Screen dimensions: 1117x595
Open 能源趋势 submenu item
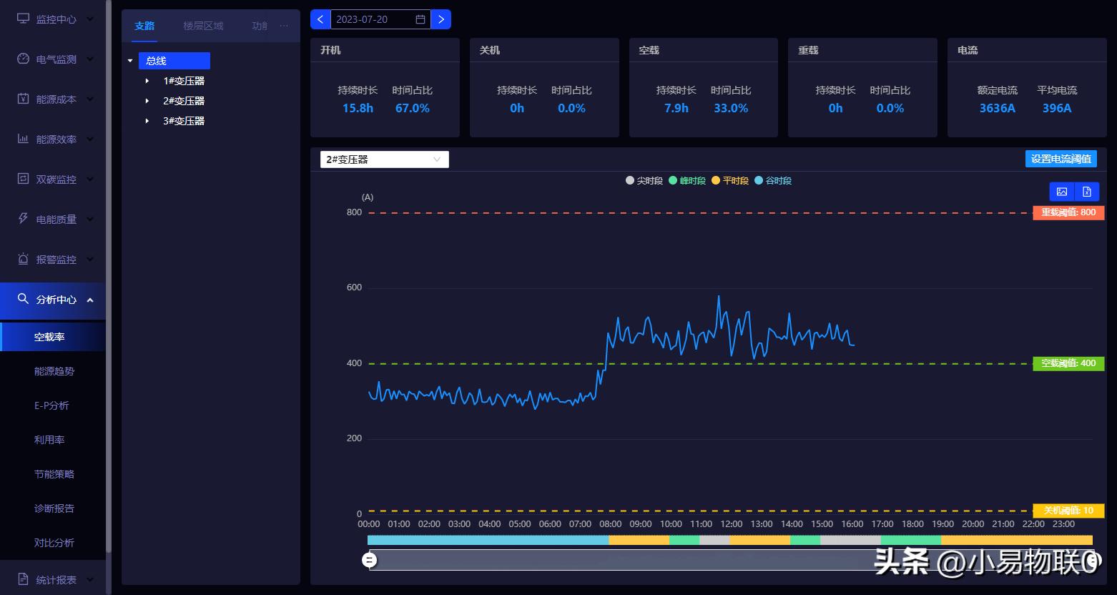54,371
